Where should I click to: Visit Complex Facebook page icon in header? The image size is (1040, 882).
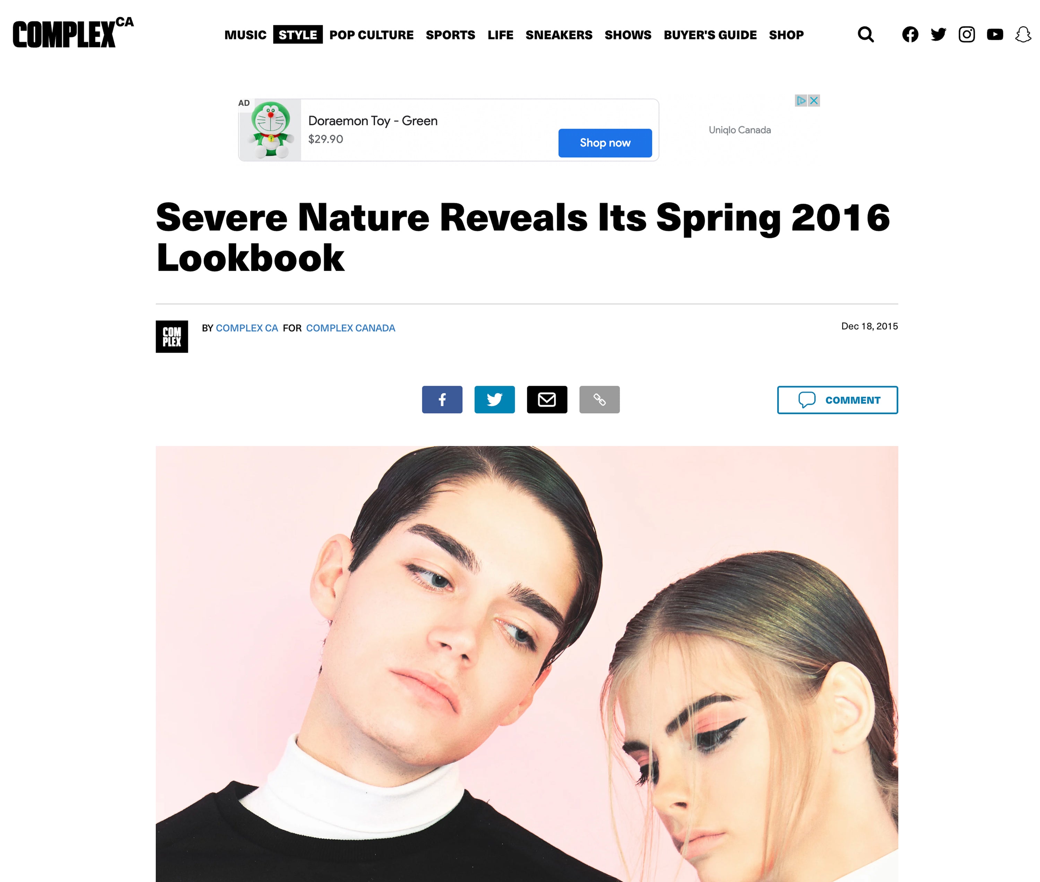click(x=910, y=35)
